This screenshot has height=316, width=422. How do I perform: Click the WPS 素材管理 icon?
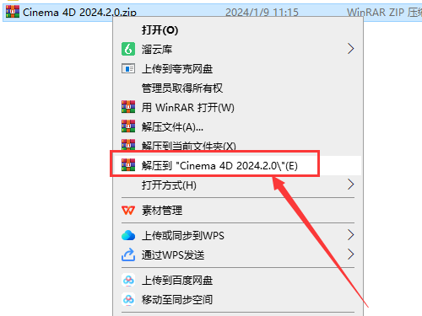(x=128, y=210)
